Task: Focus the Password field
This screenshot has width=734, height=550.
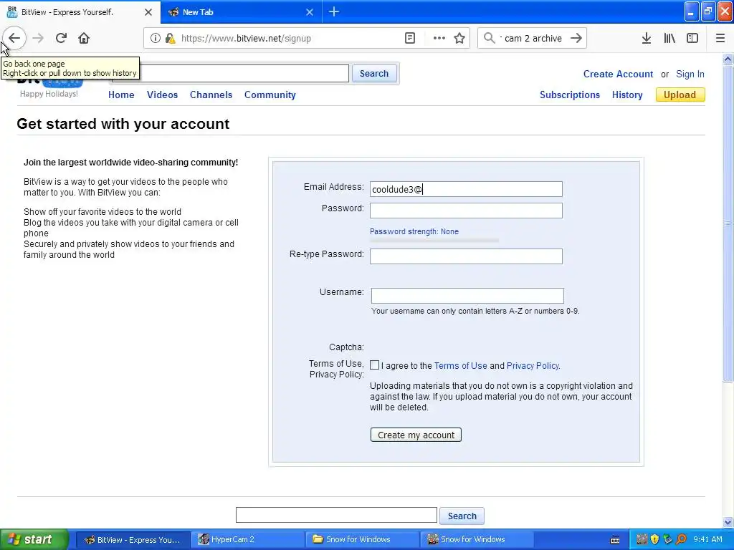Action: [466, 211]
